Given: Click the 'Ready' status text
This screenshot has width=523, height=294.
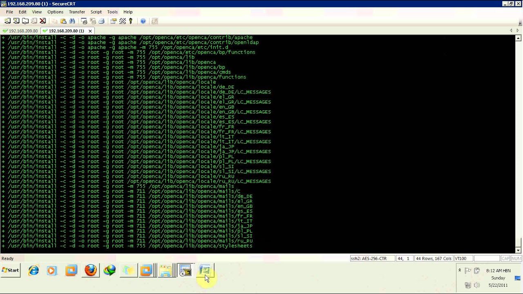Looking at the screenshot, I should pos(8,258).
